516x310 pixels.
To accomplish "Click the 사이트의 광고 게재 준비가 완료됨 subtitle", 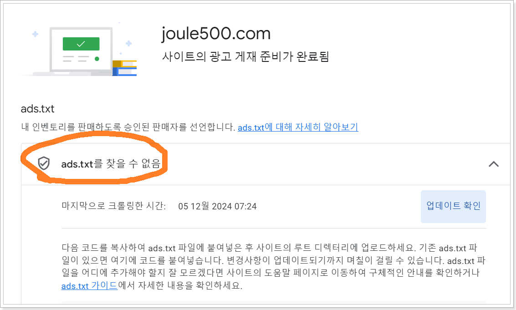I will pyautogui.click(x=245, y=56).
